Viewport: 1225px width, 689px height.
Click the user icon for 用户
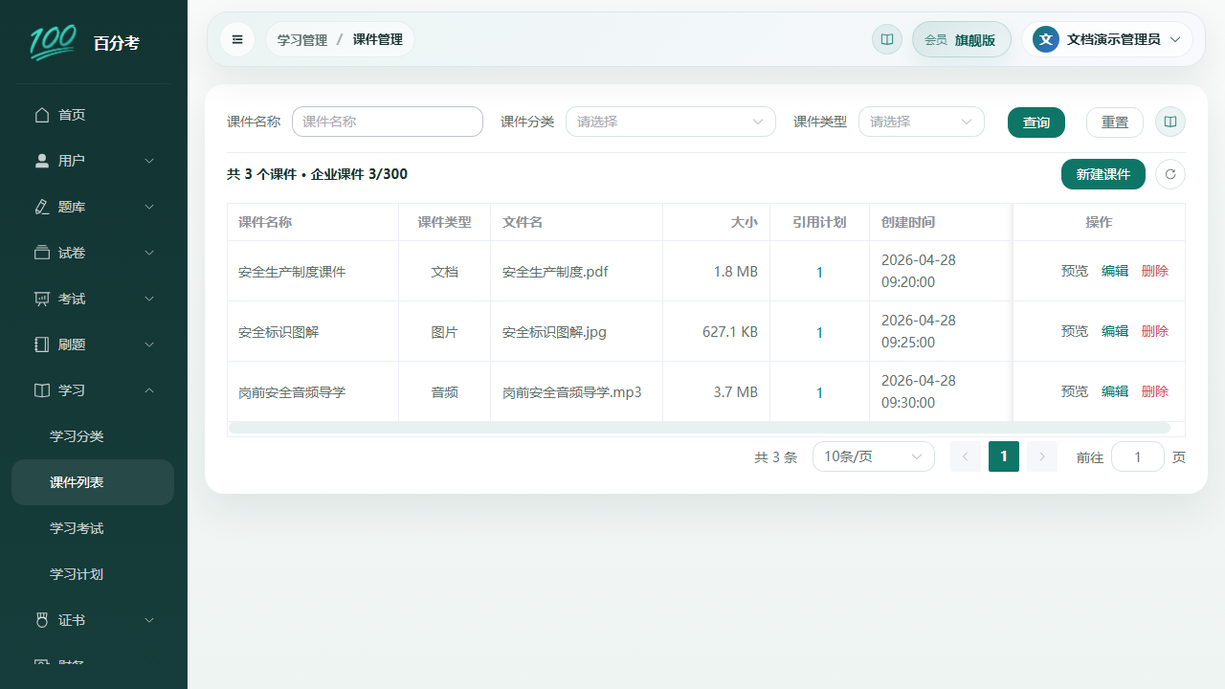pyautogui.click(x=41, y=161)
